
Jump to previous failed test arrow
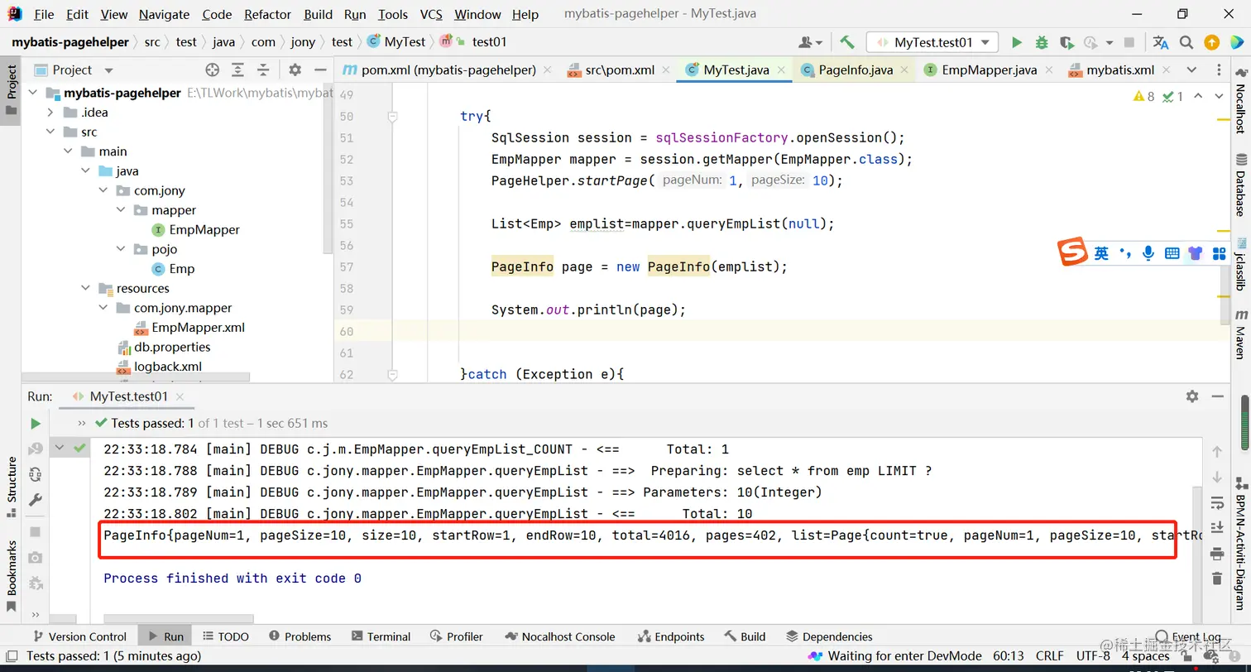(1217, 452)
